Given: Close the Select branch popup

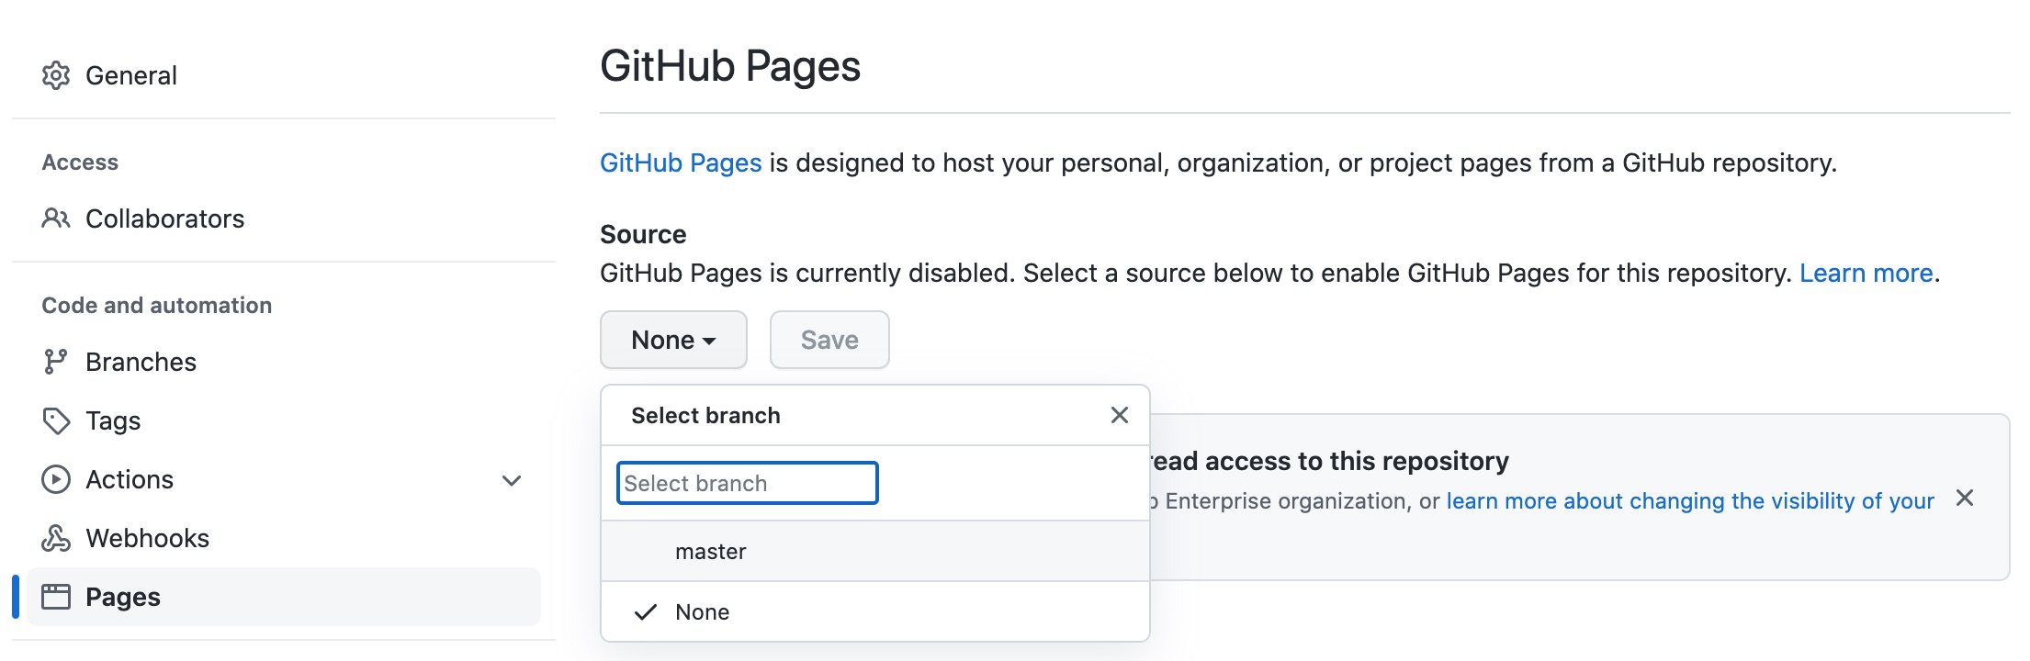Looking at the screenshot, I should tap(1119, 415).
